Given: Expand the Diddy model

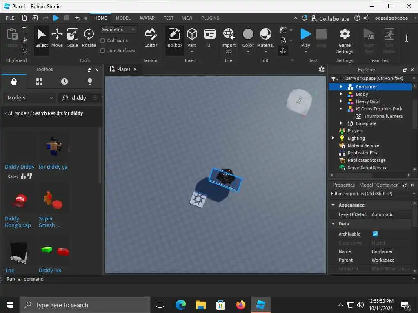Looking at the screenshot, I should point(341,94).
